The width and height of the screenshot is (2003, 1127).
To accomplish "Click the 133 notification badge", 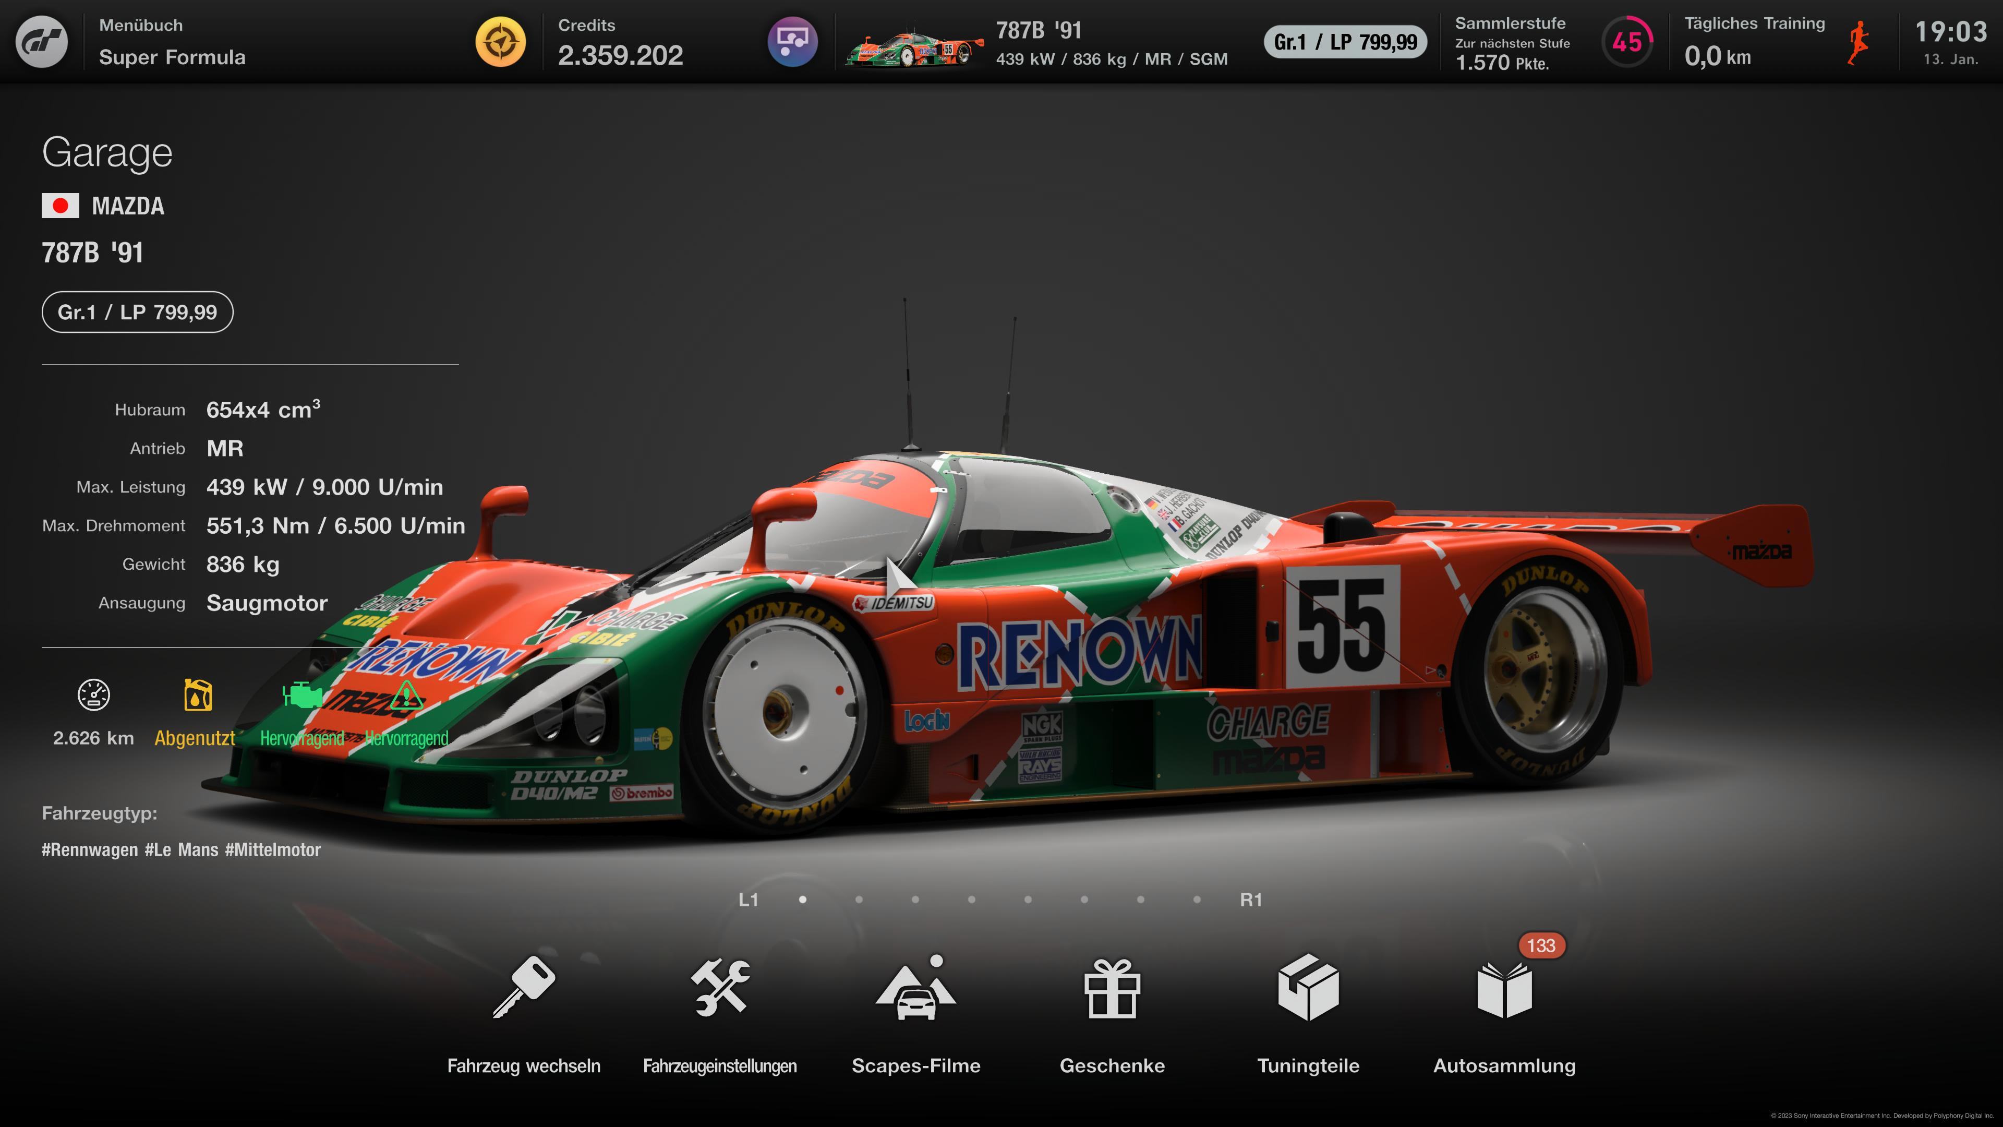I will (x=1541, y=946).
